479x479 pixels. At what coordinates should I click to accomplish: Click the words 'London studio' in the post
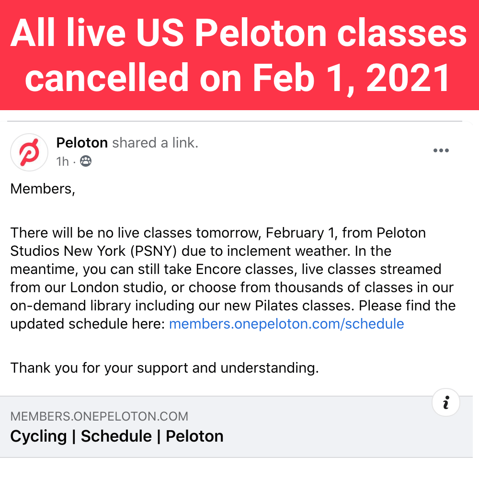coord(118,288)
